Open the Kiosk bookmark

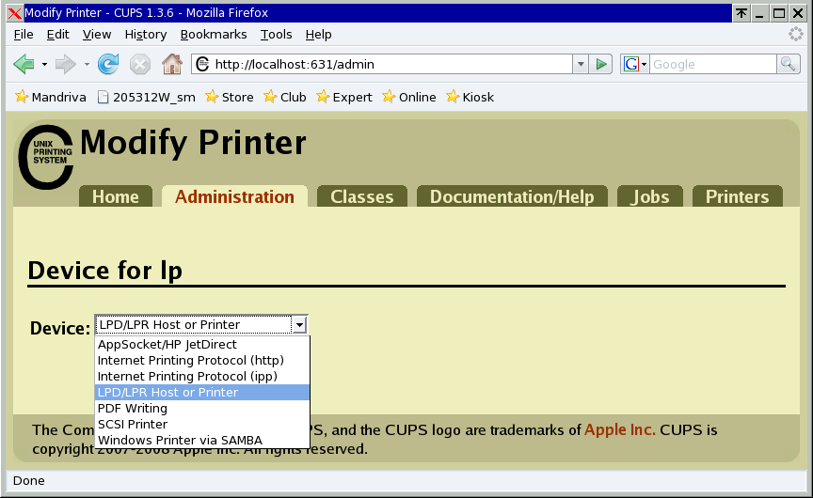470,97
